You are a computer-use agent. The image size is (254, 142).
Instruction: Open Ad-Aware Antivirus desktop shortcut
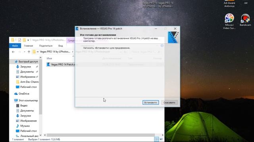pyautogui.click(x=229, y=4)
